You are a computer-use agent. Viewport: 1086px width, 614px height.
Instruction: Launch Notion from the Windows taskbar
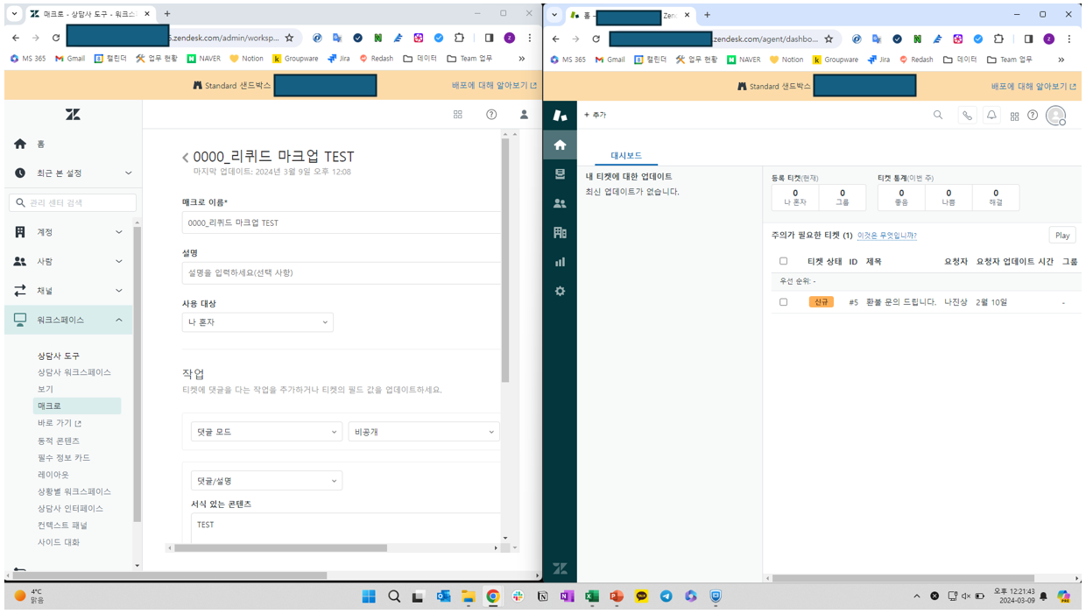coord(541,596)
